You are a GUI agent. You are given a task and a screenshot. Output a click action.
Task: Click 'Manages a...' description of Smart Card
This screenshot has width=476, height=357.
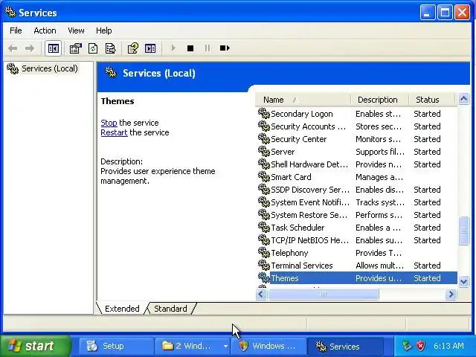[379, 177]
